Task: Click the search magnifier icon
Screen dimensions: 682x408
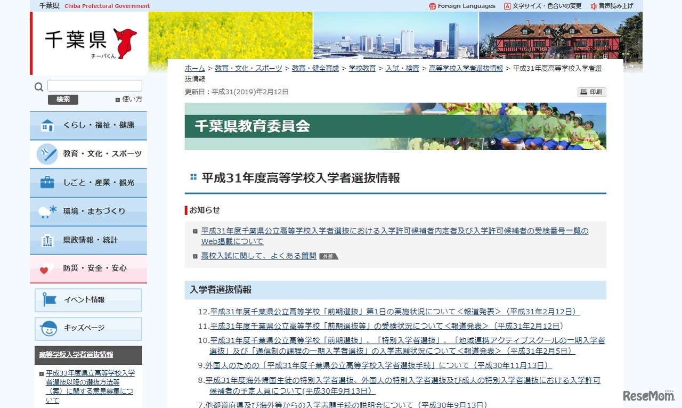Action: pos(38,86)
